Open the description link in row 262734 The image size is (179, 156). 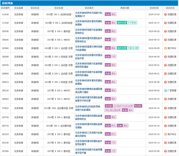coord(89,126)
